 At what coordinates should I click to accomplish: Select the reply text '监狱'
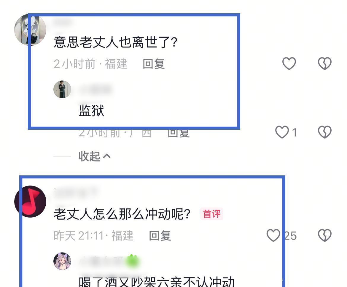pyautogui.click(x=91, y=110)
